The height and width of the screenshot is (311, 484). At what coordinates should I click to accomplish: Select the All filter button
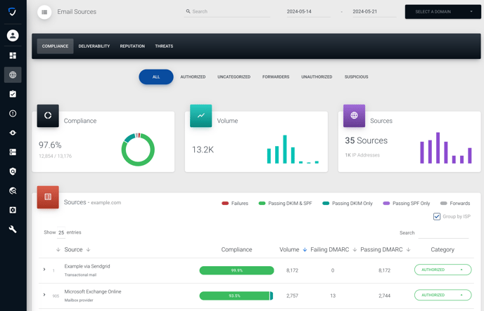[156, 77]
